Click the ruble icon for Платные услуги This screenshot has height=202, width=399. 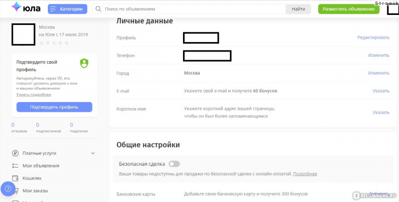[15, 154]
